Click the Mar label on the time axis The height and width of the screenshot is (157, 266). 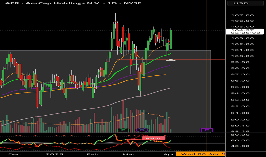pos(129,154)
